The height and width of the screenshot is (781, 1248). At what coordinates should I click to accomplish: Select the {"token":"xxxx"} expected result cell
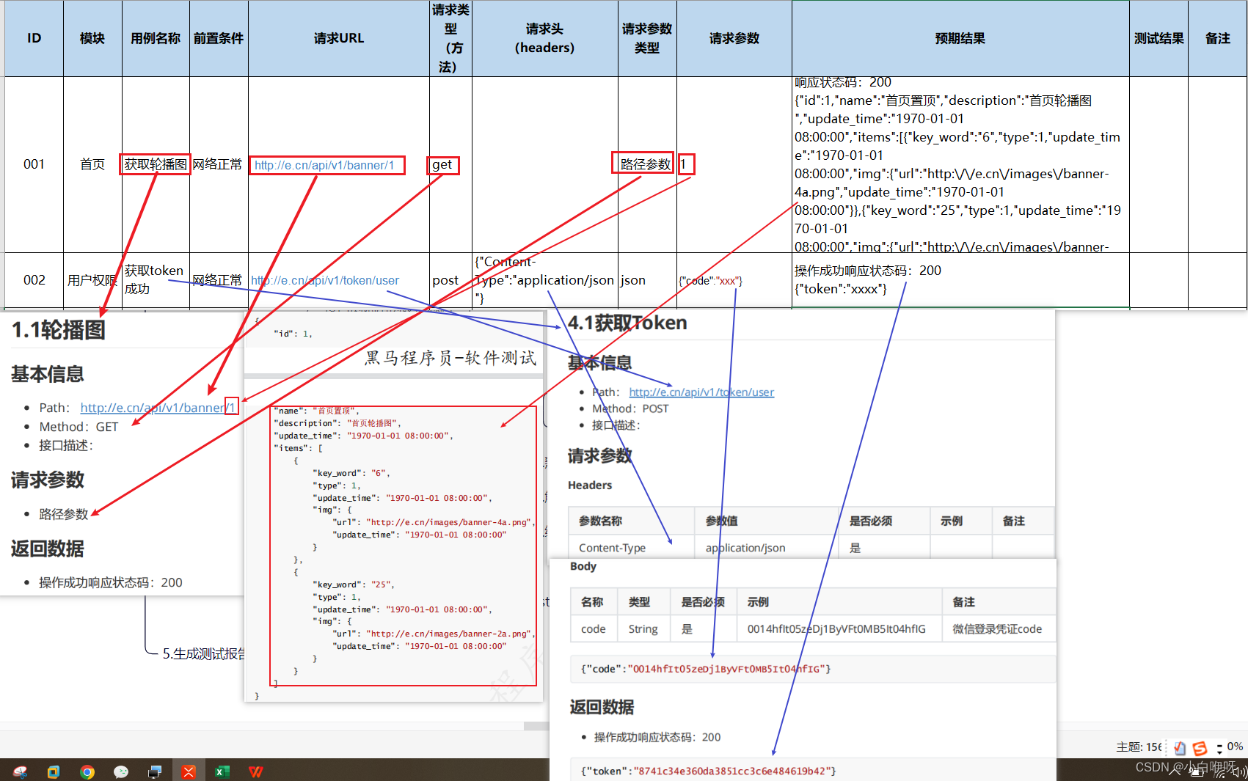pos(960,280)
